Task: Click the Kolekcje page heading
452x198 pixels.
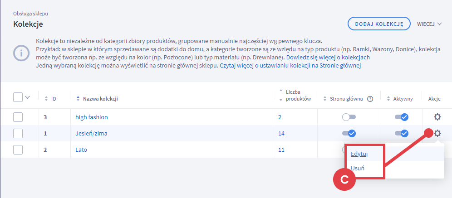Action: coord(28,24)
